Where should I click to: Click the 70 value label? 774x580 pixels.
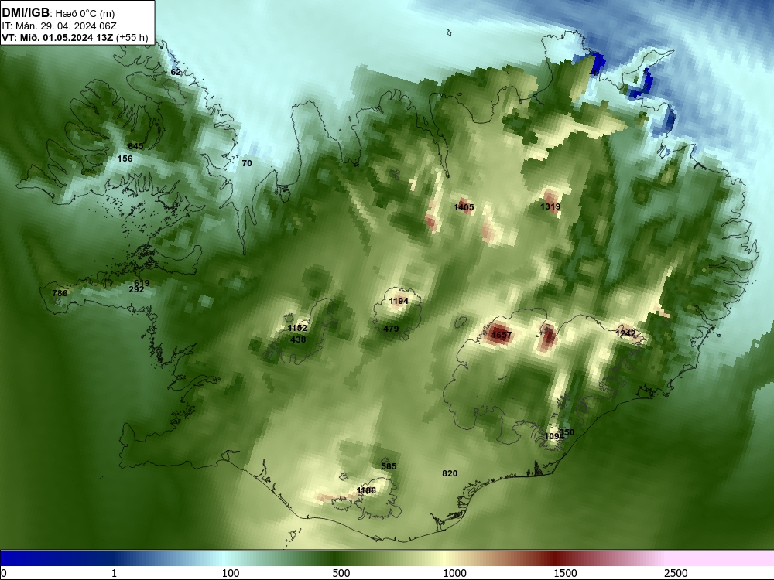coord(247,163)
